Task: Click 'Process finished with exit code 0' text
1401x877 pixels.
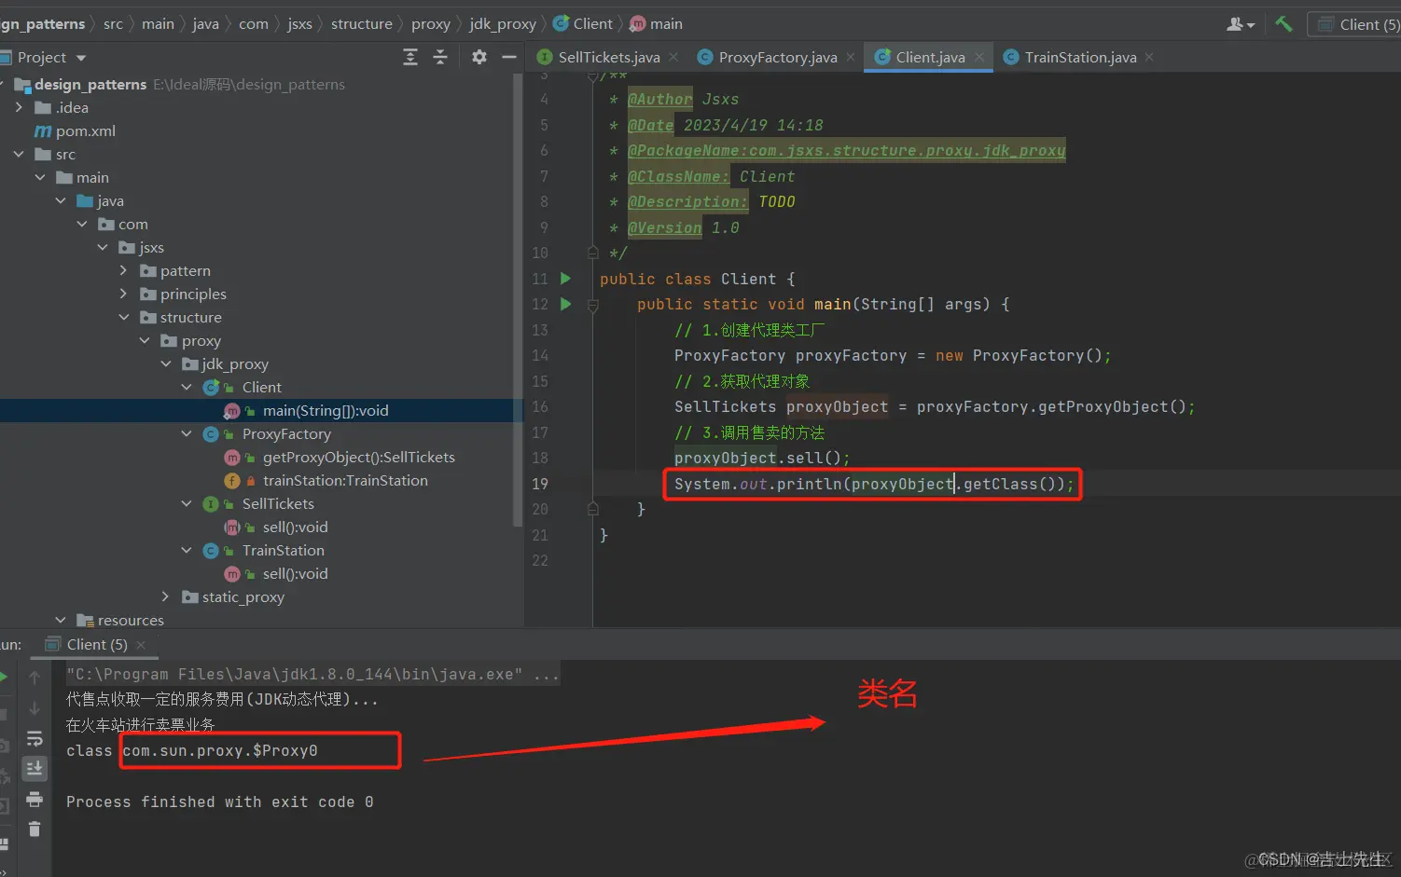Action: 220,802
